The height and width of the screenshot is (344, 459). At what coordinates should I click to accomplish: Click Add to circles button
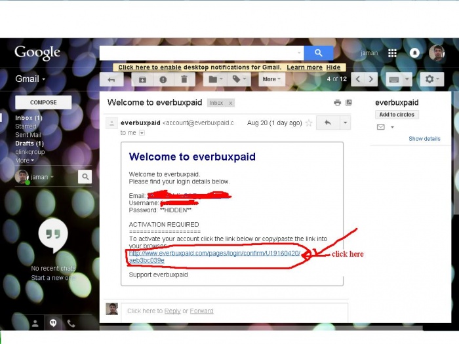tap(397, 115)
